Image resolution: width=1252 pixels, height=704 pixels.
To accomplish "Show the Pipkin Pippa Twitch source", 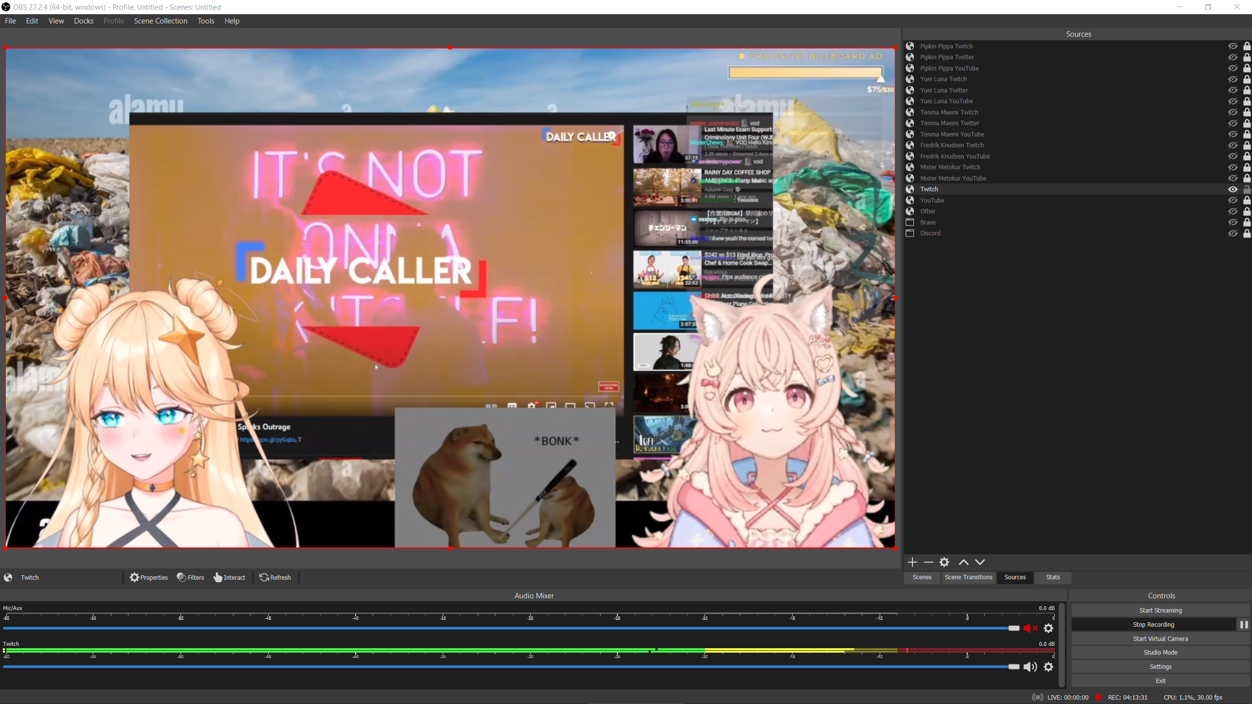I will pyautogui.click(x=1232, y=46).
